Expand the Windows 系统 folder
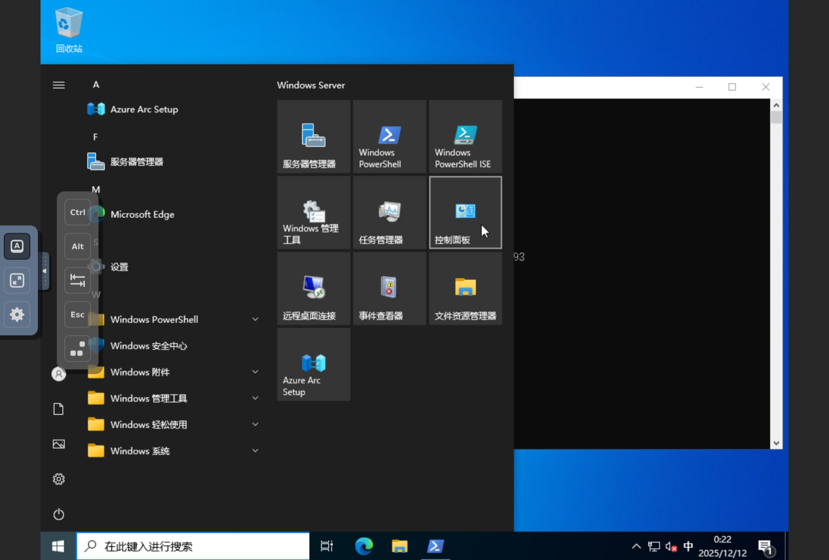 [140, 451]
